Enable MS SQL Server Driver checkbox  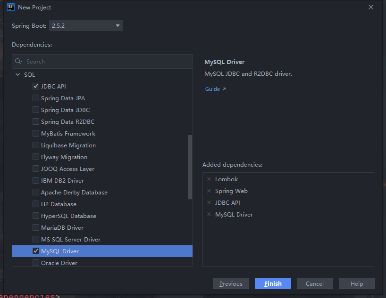tap(36, 240)
